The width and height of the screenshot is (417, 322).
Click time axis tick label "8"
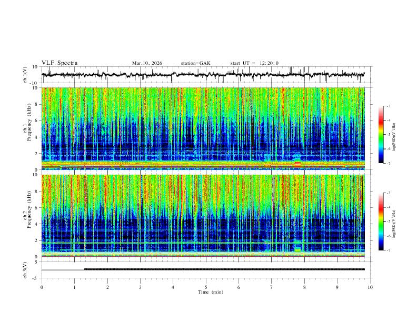point(304,287)
